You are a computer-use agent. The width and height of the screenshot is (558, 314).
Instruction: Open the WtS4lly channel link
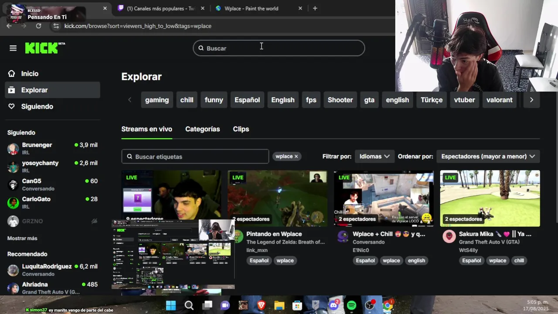(469, 250)
